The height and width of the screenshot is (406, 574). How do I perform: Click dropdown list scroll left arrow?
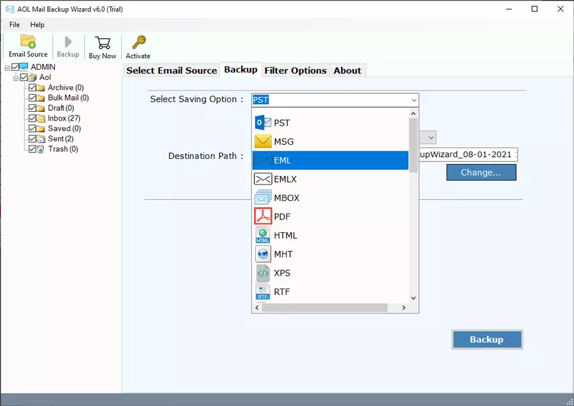[257, 308]
